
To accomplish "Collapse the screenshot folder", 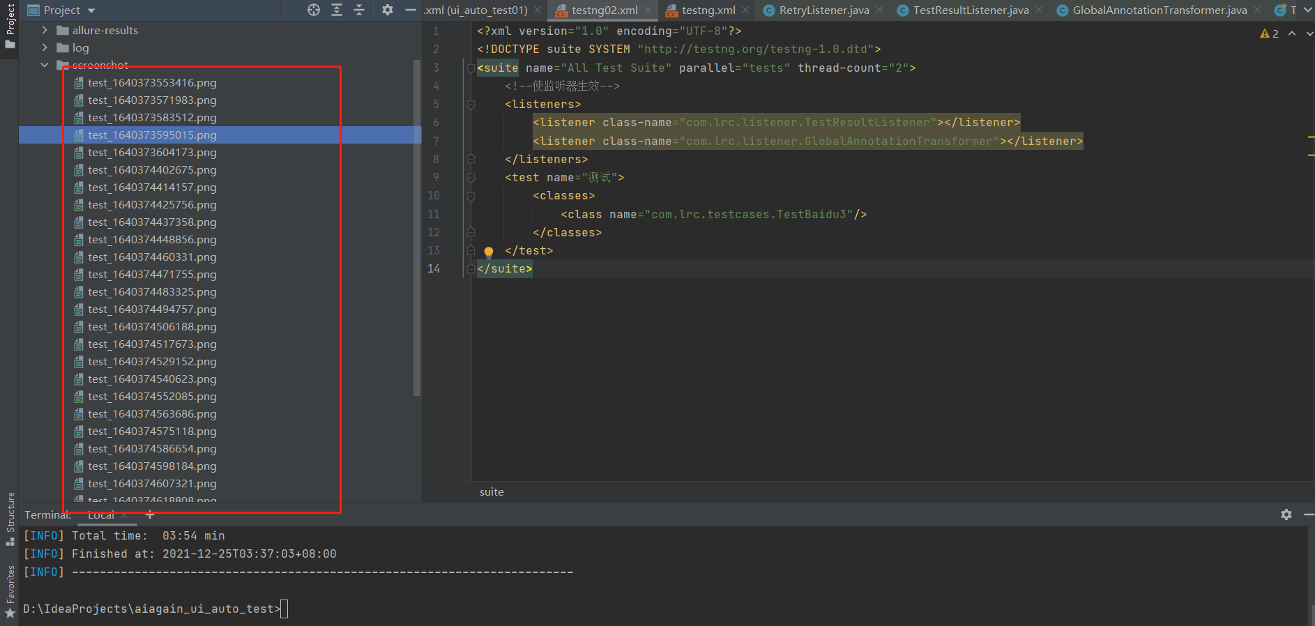I will tap(45, 65).
